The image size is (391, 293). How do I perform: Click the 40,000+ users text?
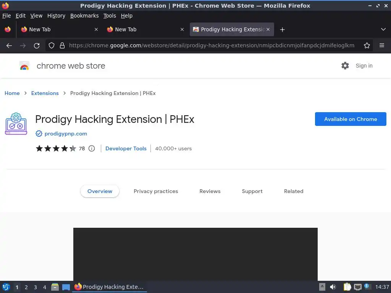[x=173, y=148]
